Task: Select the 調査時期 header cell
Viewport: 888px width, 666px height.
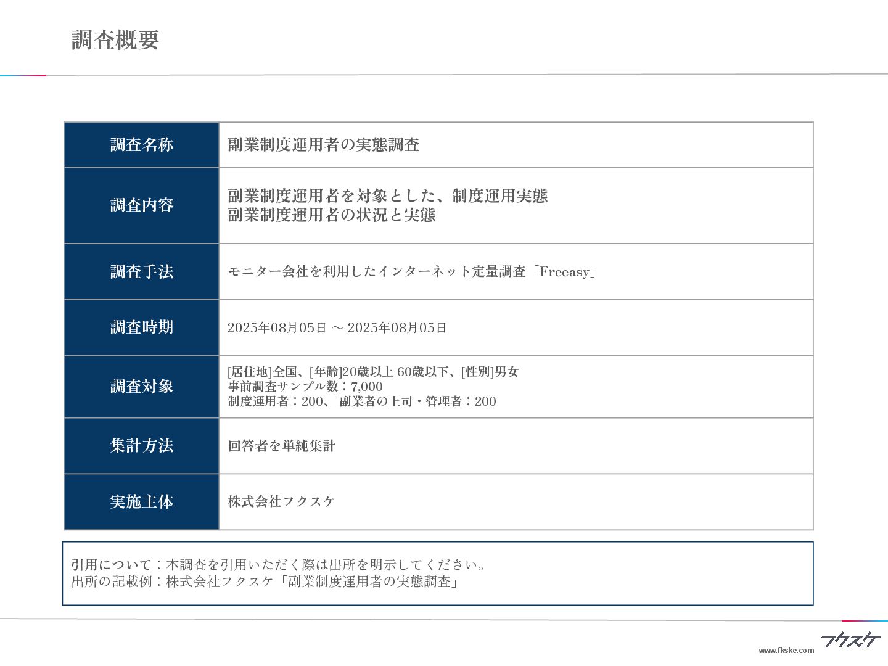Action: coord(142,327)
